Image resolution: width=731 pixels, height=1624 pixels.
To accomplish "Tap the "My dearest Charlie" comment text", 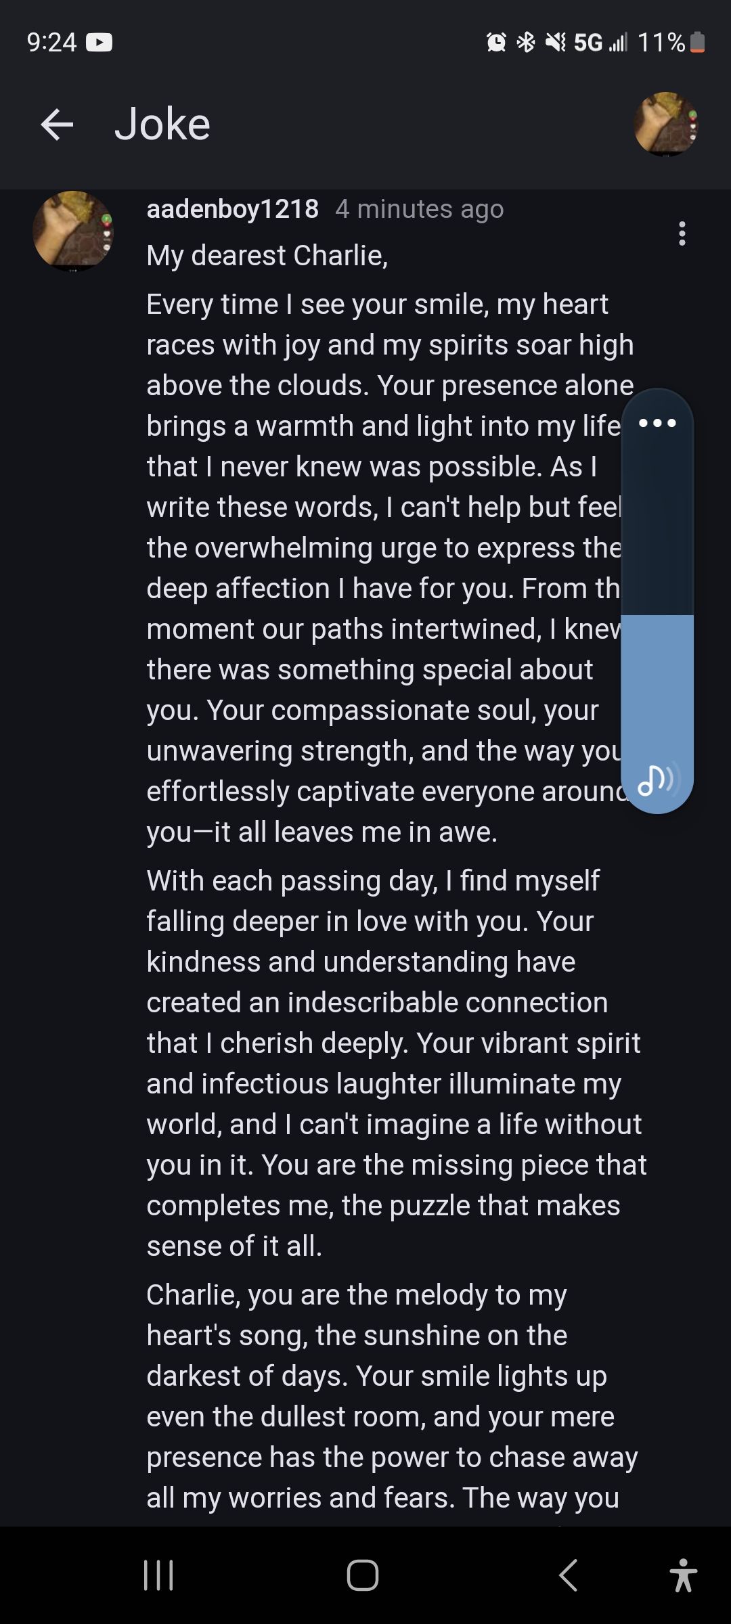I will [x=267, y=256].
